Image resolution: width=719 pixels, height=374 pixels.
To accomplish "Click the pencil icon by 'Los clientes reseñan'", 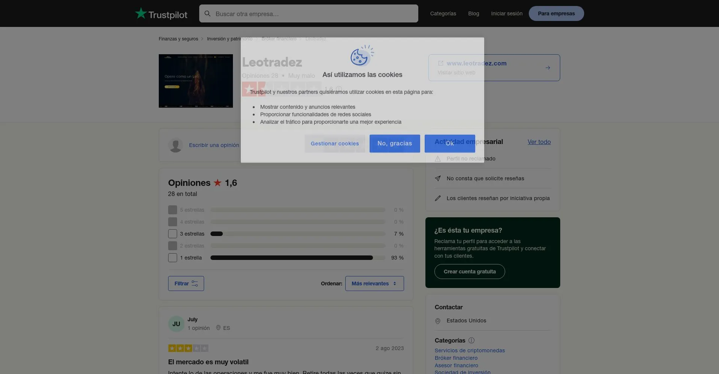I will [438, 198].
